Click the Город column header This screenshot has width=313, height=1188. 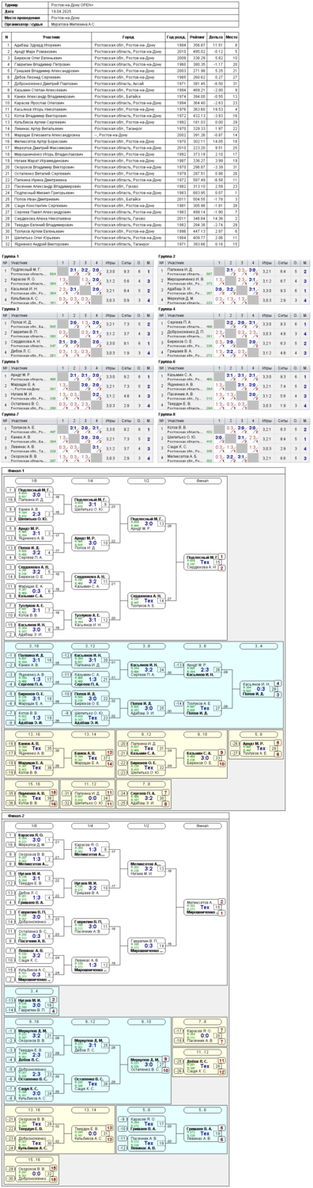[128, 36]
